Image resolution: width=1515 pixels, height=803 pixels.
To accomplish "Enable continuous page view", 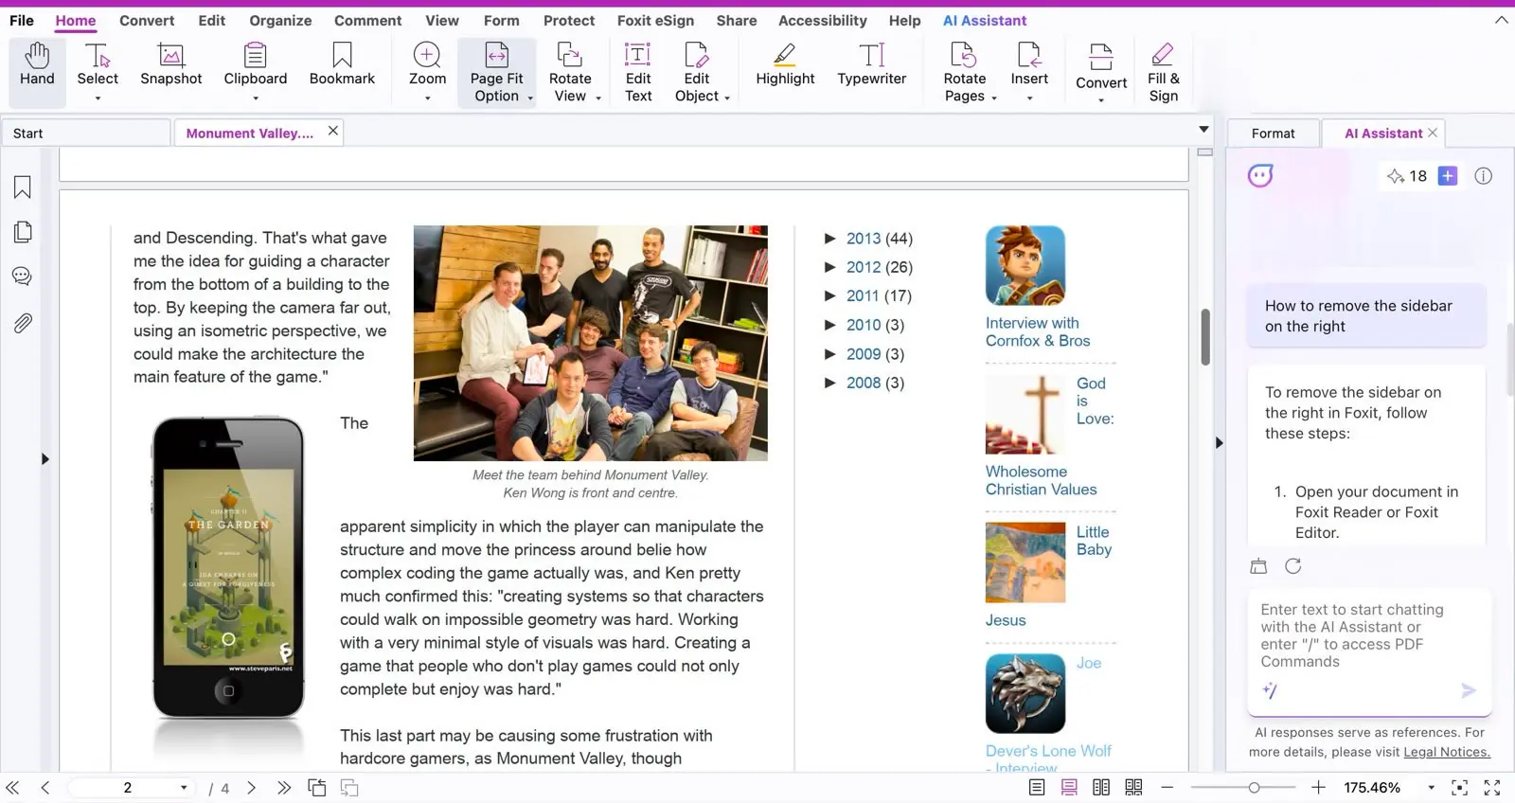I will click(x=1069, y=788).
